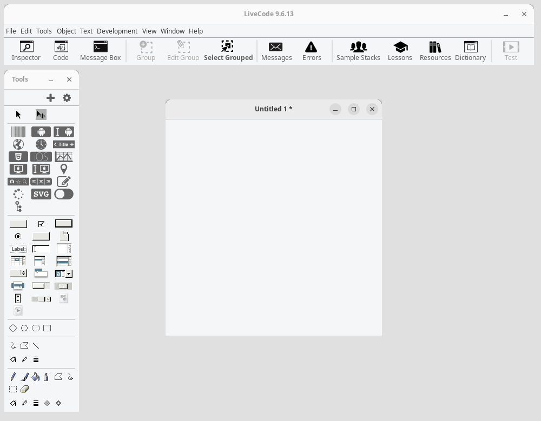Choose the switch toggle widget
This screenshot has width=541, height=421.
coord(64,194)
